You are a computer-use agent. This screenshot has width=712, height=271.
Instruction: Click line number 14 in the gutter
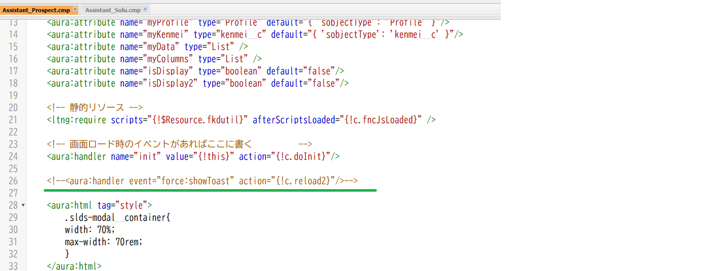click(x=13, y=35)
